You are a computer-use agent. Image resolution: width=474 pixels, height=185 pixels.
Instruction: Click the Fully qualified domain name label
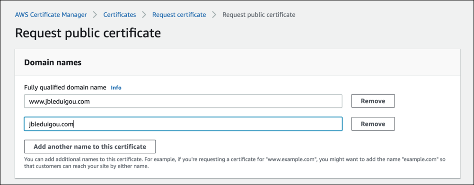tap(65, 88)
